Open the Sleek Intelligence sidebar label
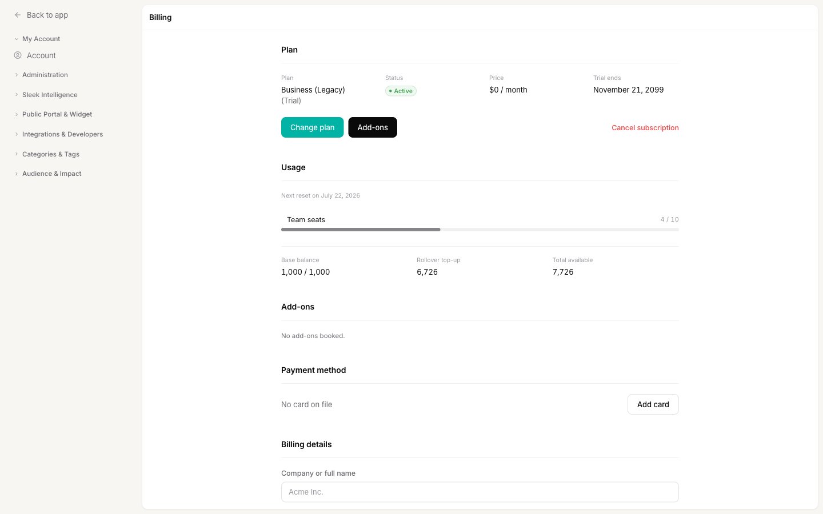Screen dimensions: 823x514 tap(50, 95)
